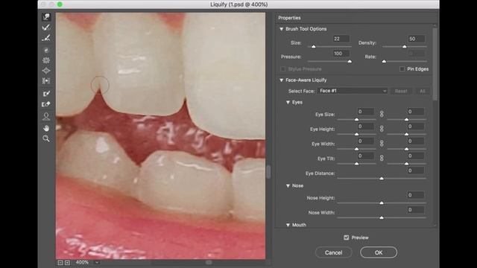Viewport: 477px width, 268px height.
Task: Click Cancel to discard Liquify changes
Action: click(333, 252)
